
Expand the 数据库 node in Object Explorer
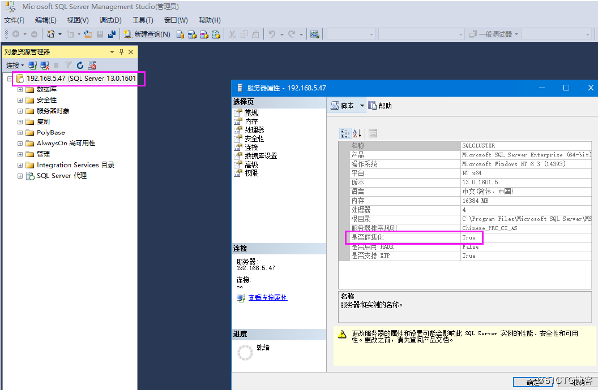coord(20,89)
